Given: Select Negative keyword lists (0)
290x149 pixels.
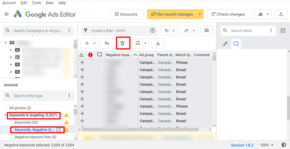Looking at the screenshot, I should 35,137.
